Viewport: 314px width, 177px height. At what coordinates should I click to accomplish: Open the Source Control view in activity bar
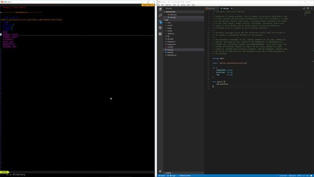point(160,22)
